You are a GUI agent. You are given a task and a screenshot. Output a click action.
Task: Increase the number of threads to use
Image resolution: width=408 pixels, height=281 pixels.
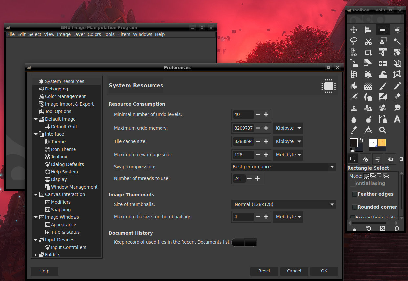click(257, 178)
